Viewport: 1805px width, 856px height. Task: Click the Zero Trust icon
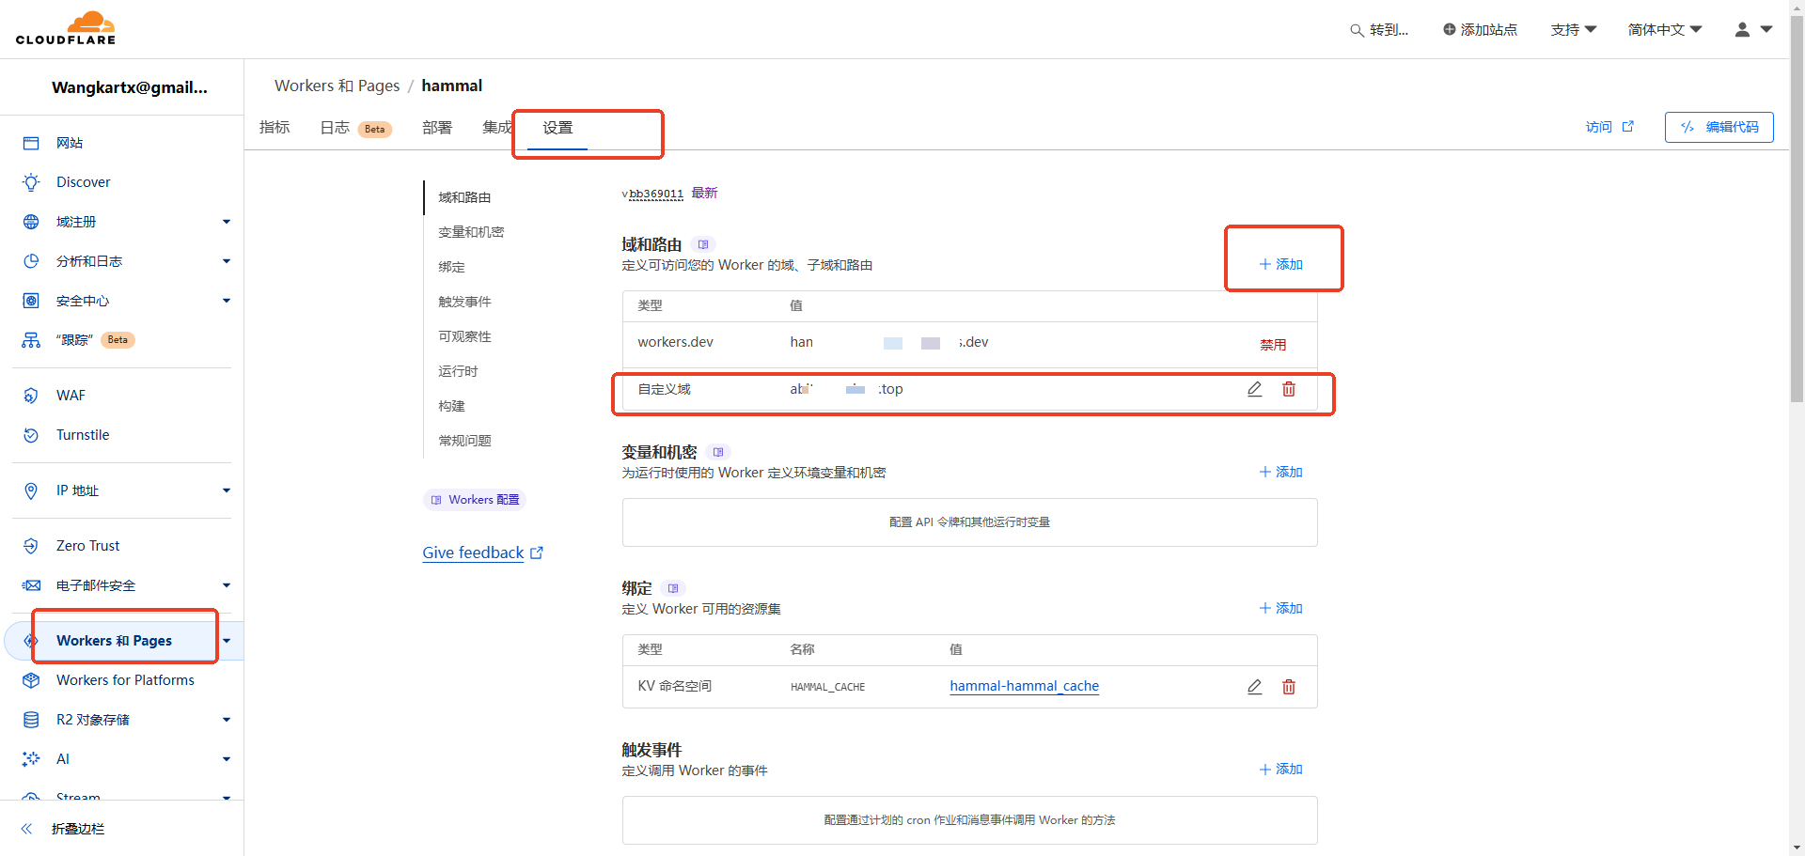tap(31, 546)
